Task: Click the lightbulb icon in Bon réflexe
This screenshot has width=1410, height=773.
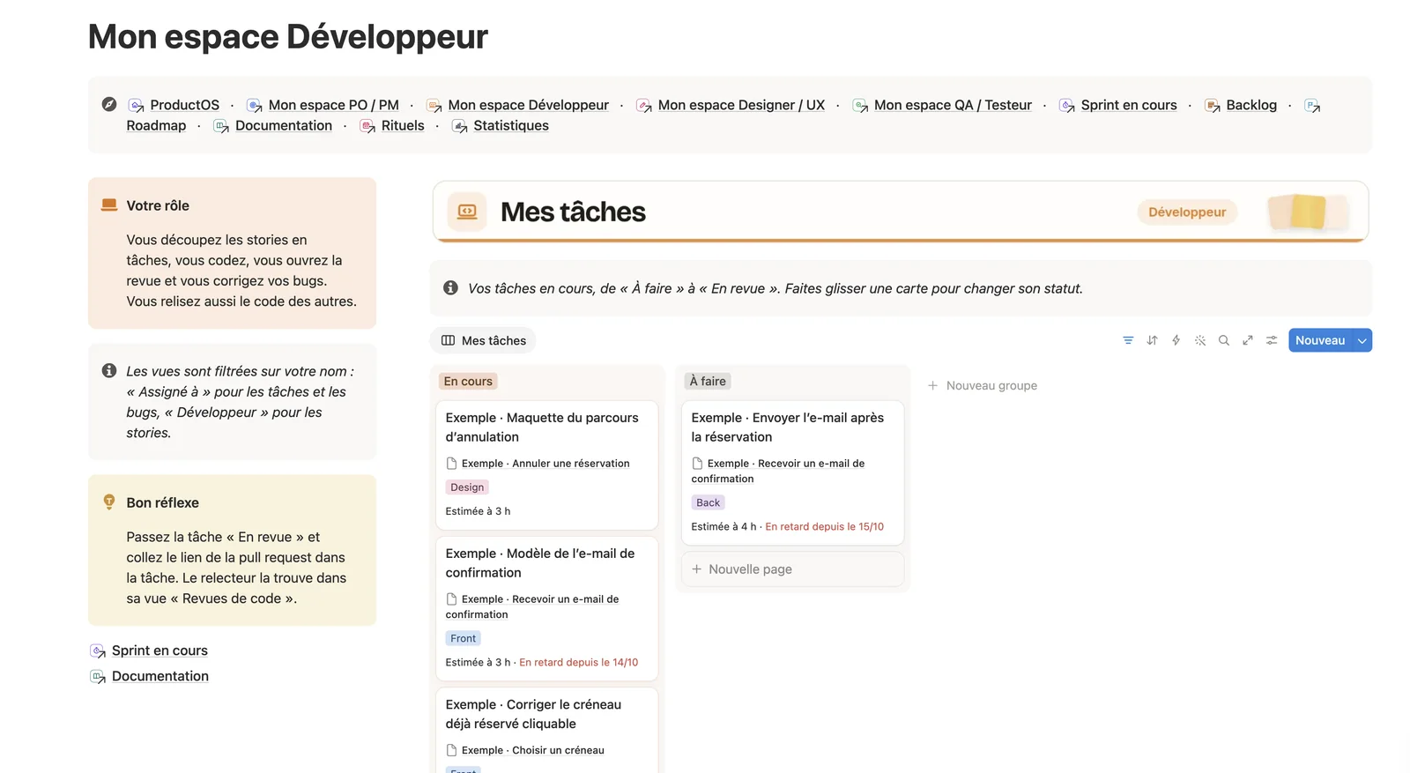Action: pyautogui.click(x=109, y=502)
